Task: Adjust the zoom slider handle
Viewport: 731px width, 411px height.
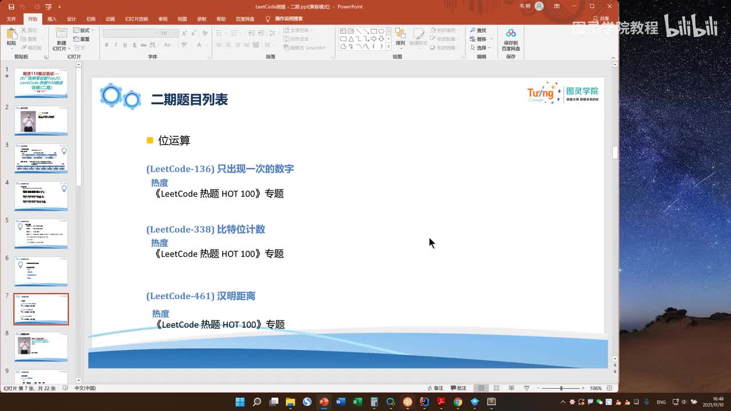Action: tap(561, 388)
